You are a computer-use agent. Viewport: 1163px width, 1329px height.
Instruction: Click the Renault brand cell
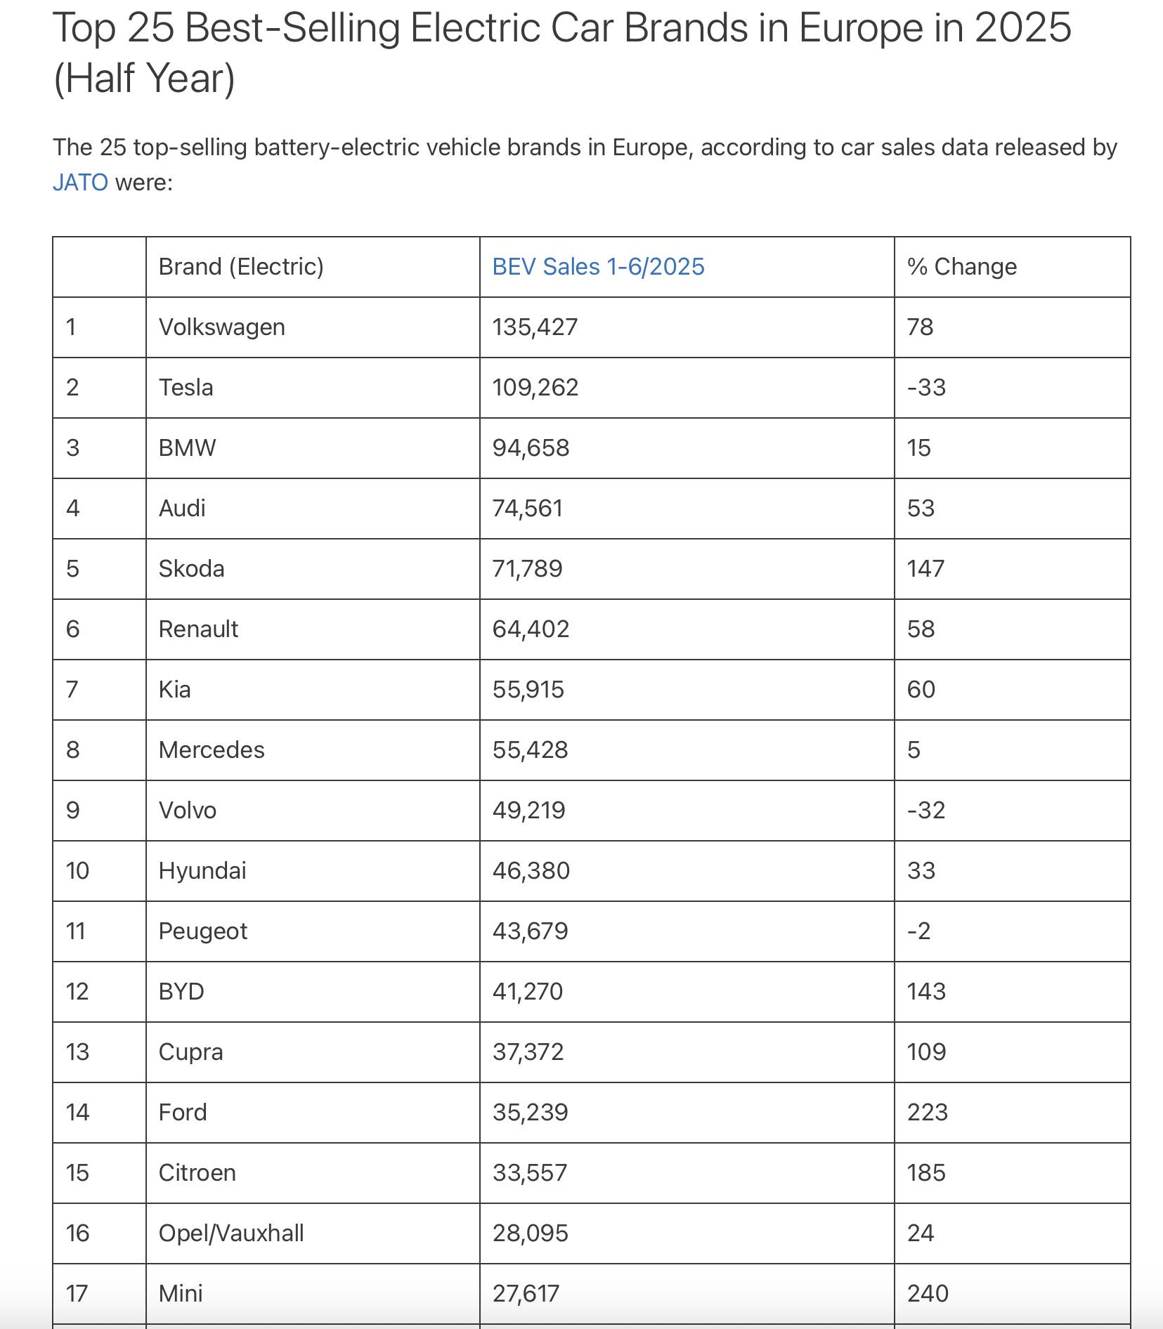[x=198, y=629]
